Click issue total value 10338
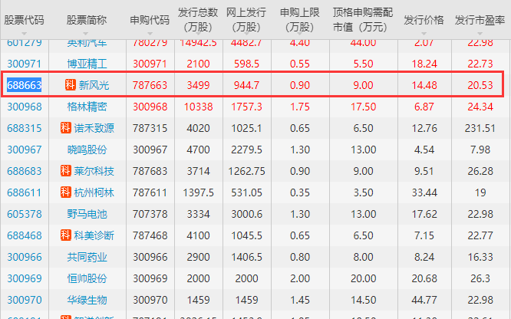 198,107
